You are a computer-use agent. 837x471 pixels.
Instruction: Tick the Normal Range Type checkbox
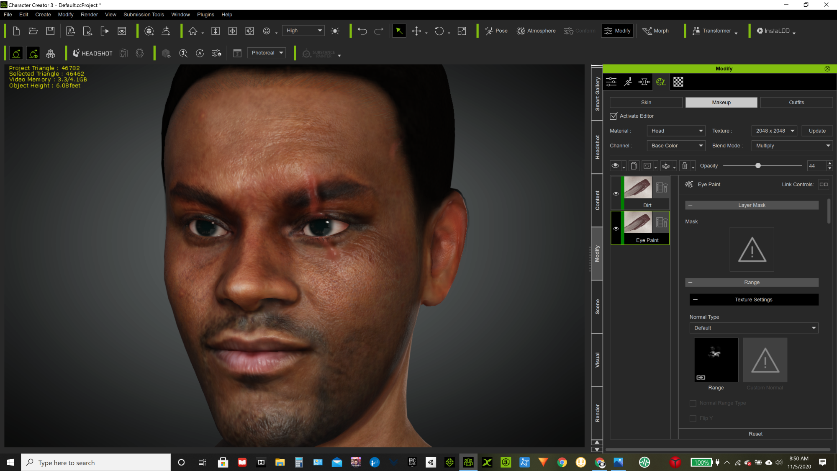(693, 403)
